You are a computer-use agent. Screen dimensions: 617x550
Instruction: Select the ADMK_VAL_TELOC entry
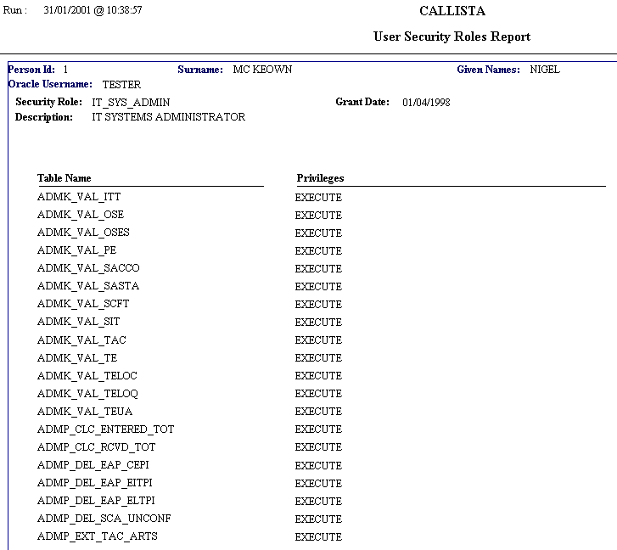pos(87,375)
